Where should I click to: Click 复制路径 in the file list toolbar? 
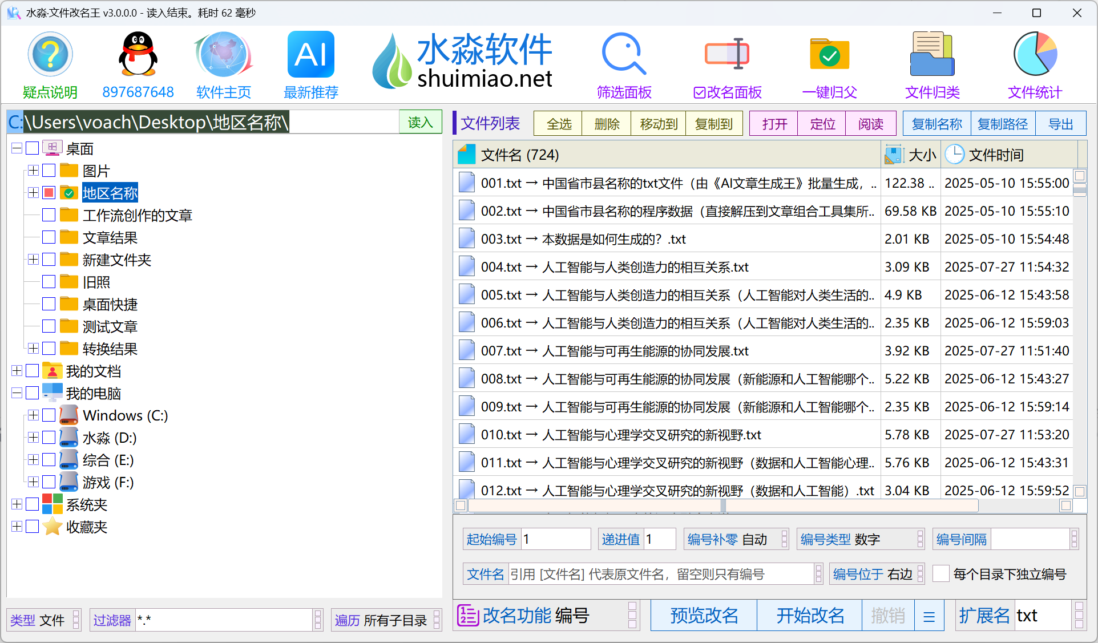click(x=1003, y=123)
